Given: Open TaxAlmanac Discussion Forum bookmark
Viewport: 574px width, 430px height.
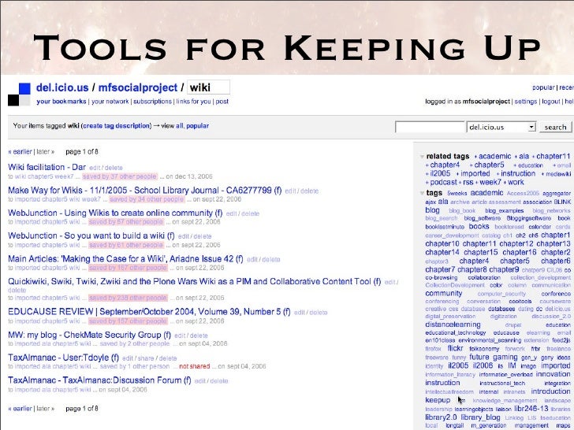Looking at the screenshot, I should 99,380.
